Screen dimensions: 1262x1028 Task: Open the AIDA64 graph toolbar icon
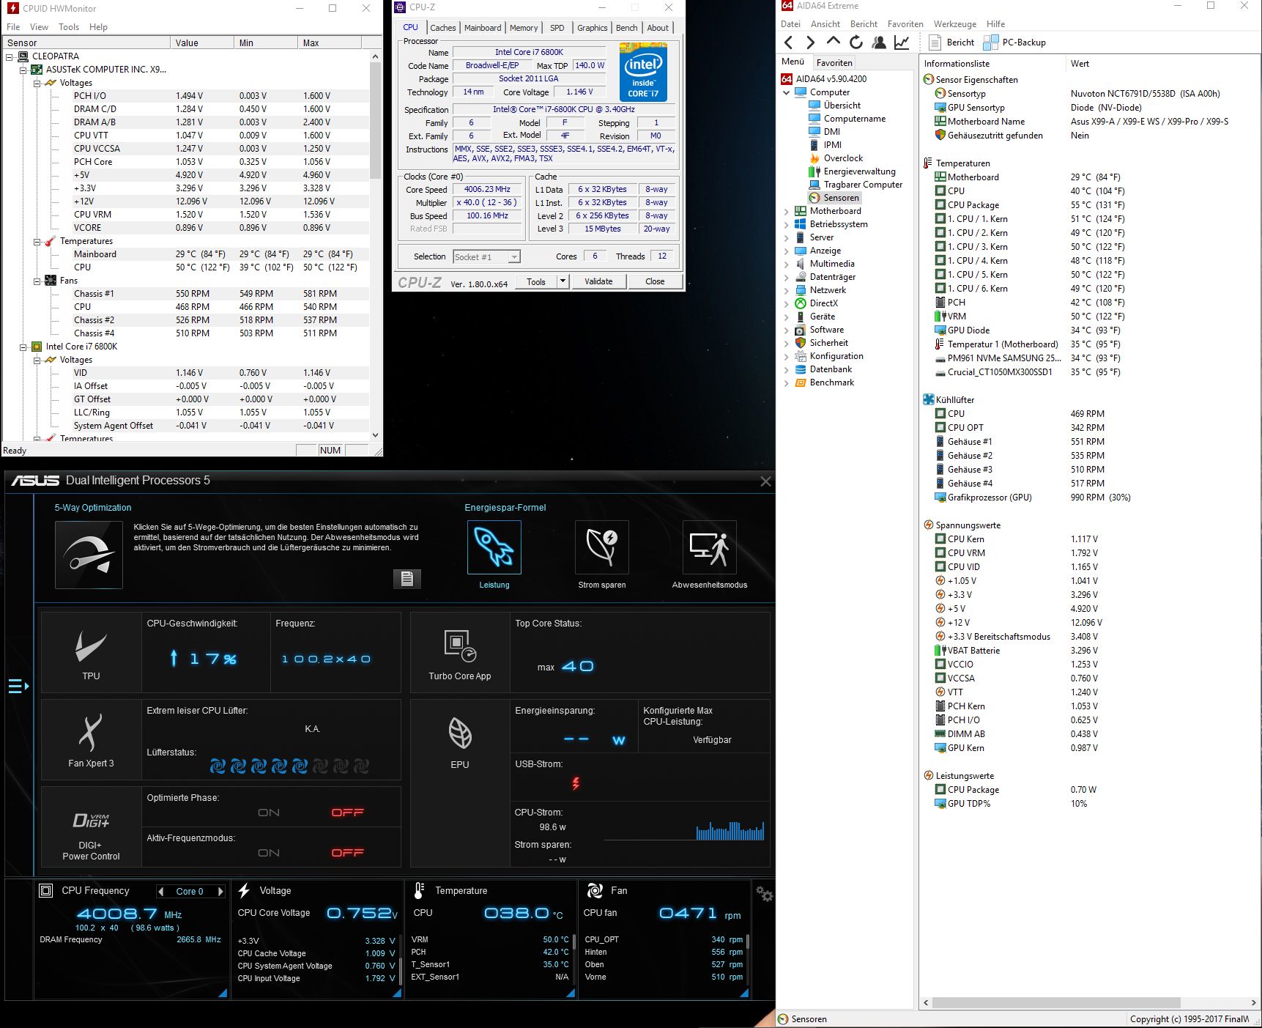[902, 42]
